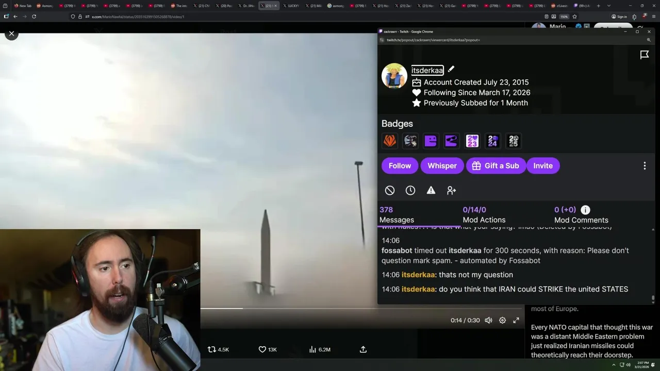Click the second grey avatar badge
This screenshot has height=371, width=660.
coord(410,141)
